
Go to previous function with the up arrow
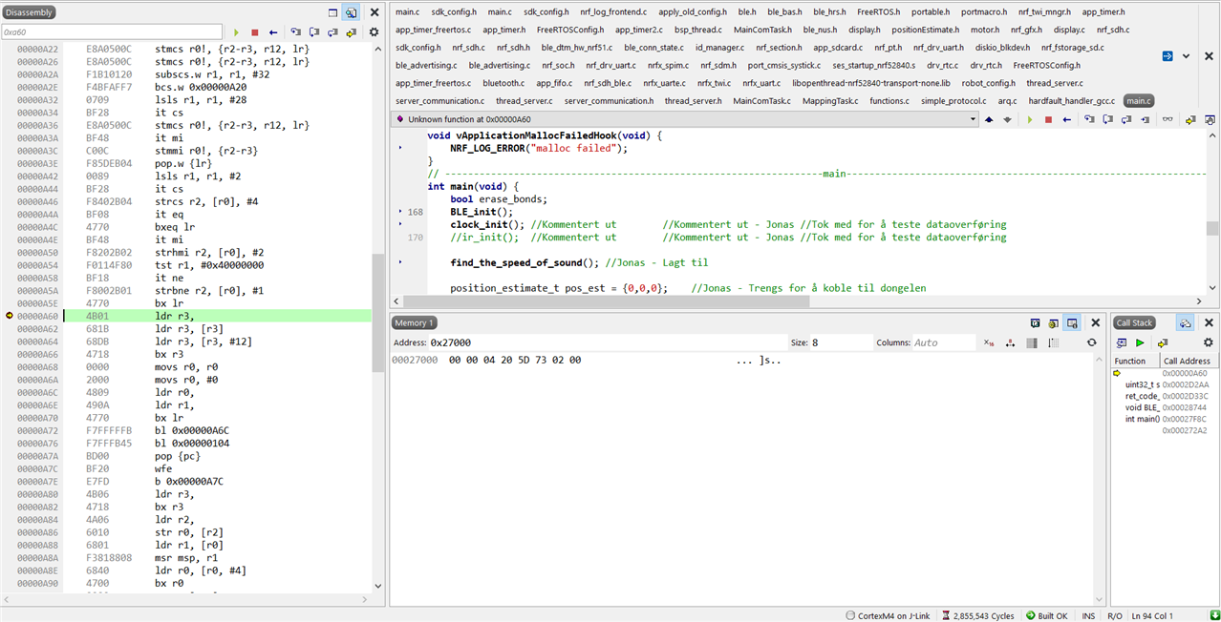(x=990, y=119)
